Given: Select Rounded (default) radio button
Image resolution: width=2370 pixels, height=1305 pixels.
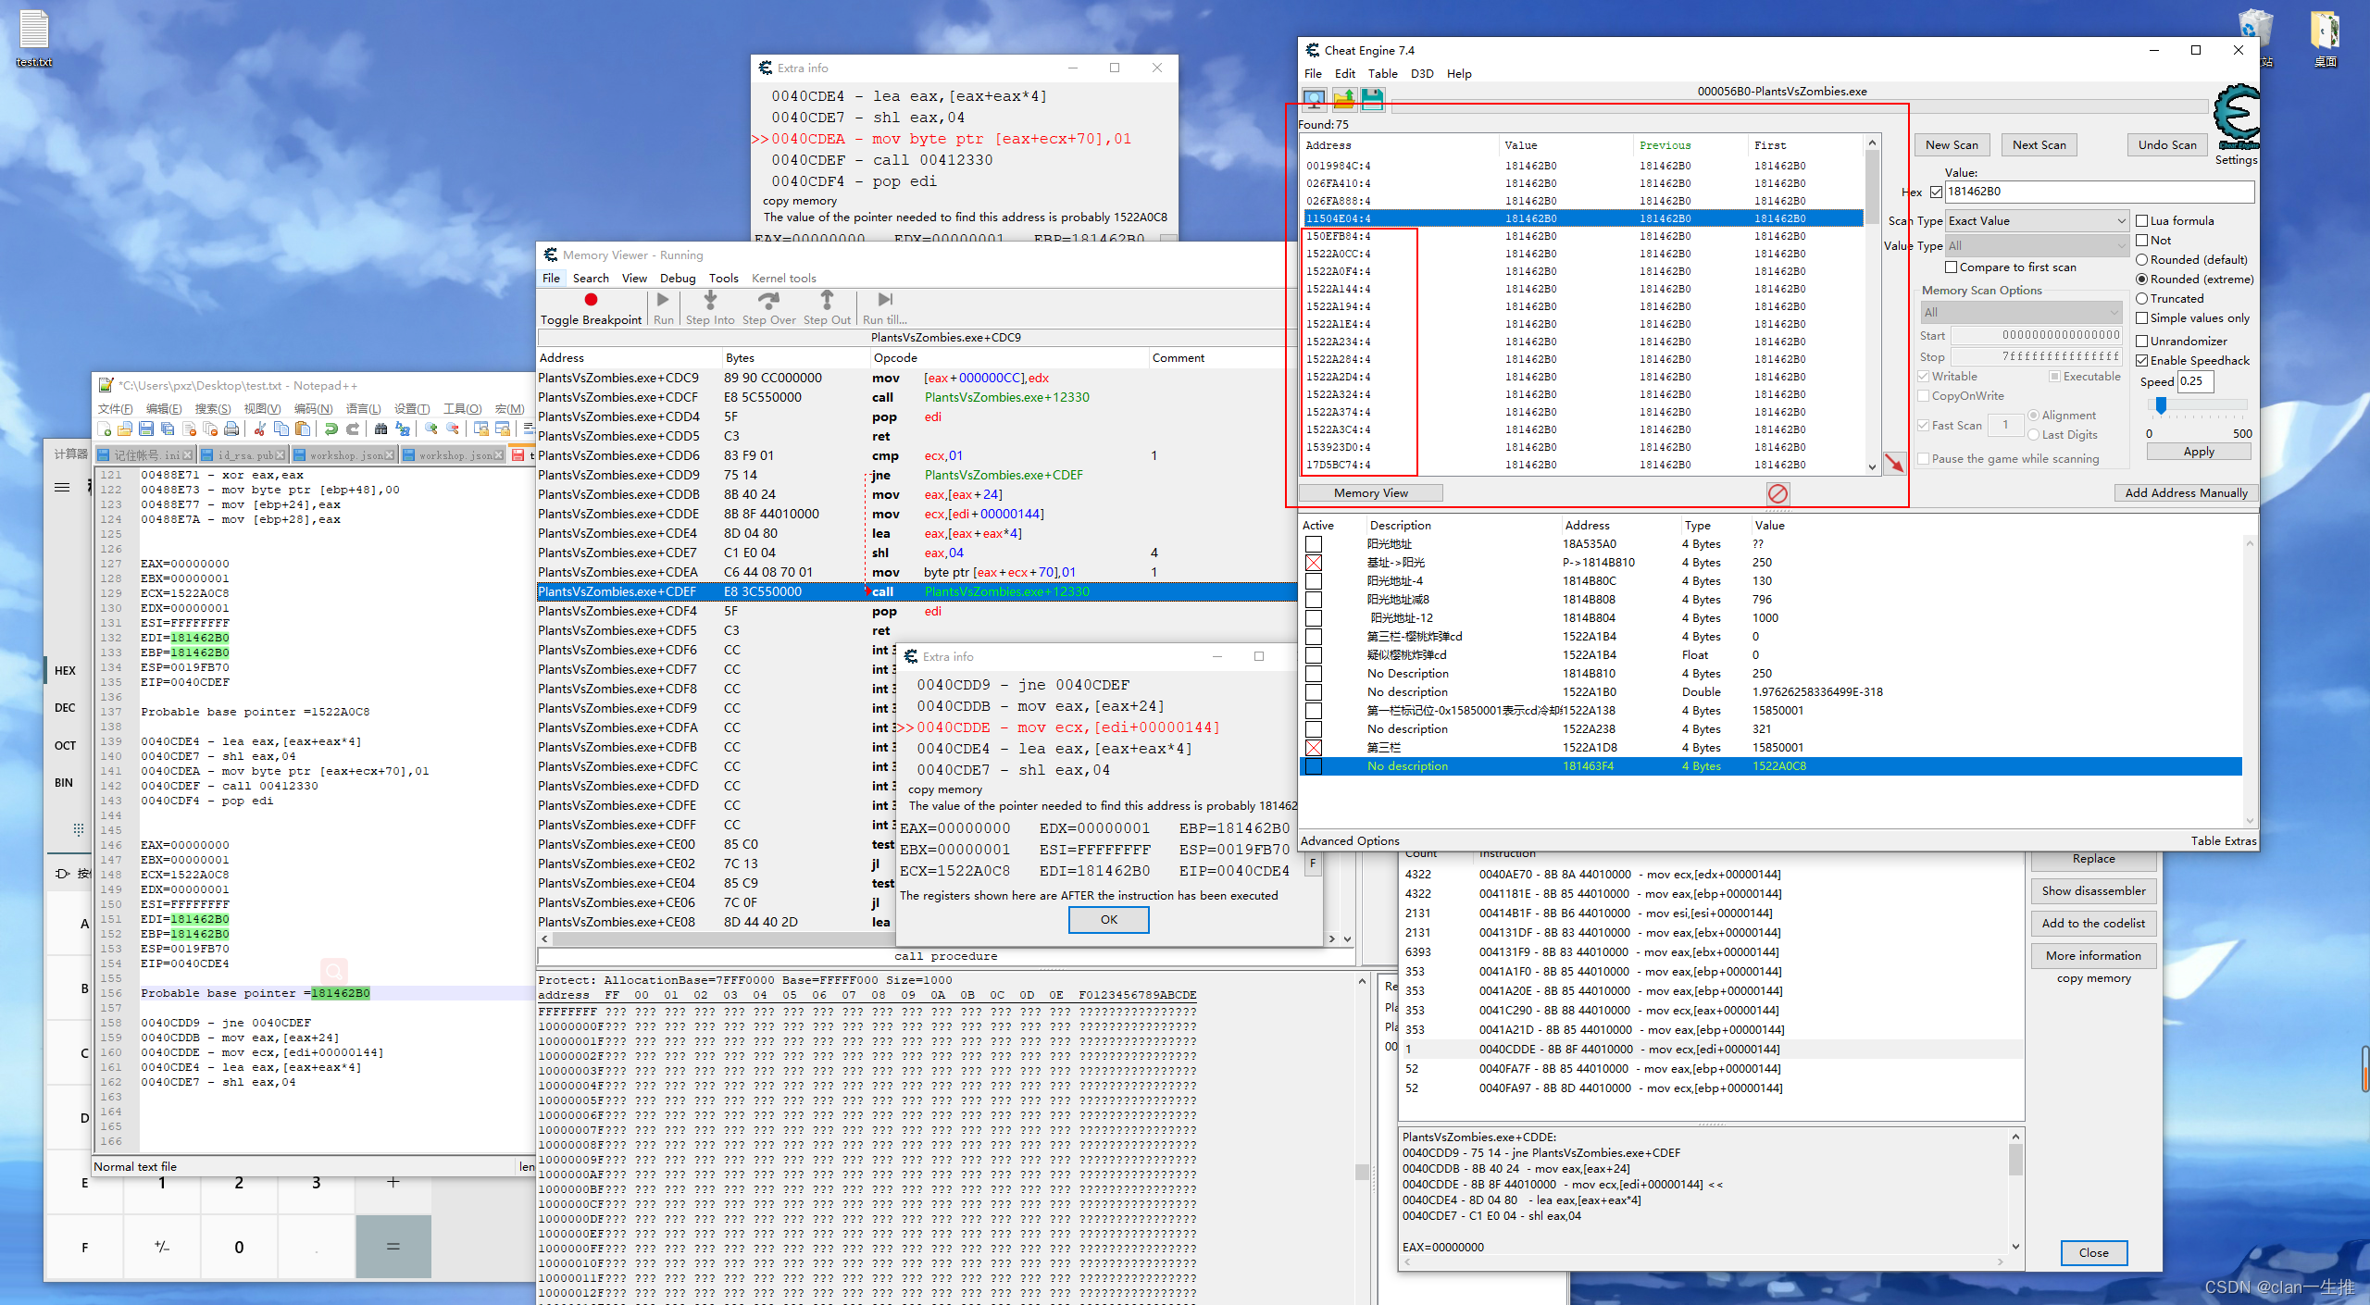Looking at the screenshot, I should [x=2141, y=260].
